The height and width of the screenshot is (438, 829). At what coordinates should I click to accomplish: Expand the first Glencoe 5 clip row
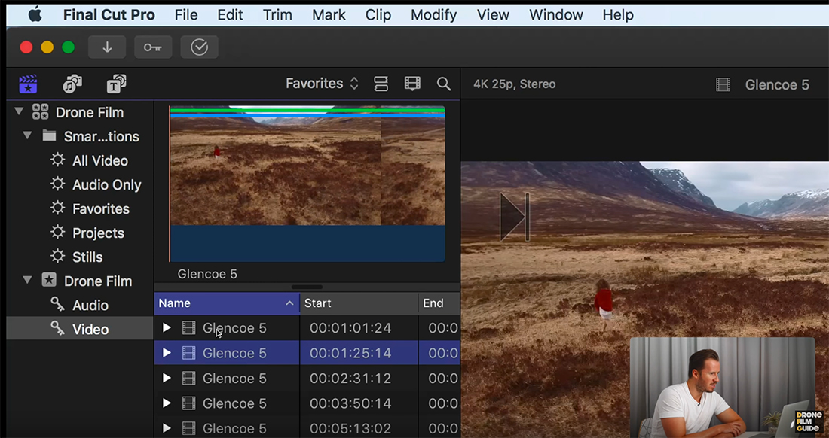167,327
